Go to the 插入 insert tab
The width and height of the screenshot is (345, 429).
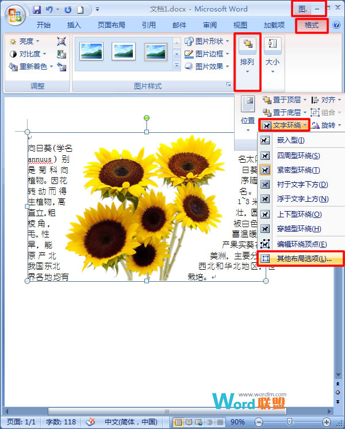click(x=74, y=25)
